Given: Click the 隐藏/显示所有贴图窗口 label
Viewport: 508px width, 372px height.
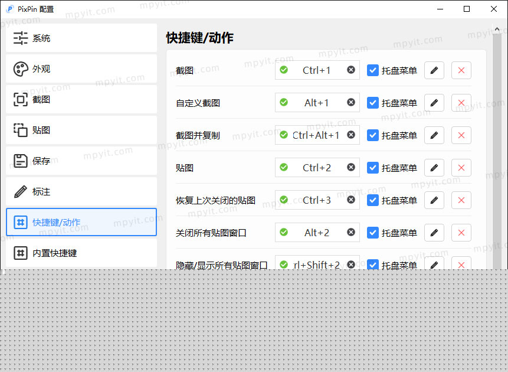Looking at the screenshot, I should coord(222,265).
